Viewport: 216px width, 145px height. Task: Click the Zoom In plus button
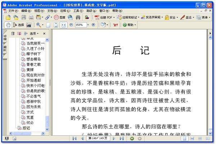pos(93,25)
